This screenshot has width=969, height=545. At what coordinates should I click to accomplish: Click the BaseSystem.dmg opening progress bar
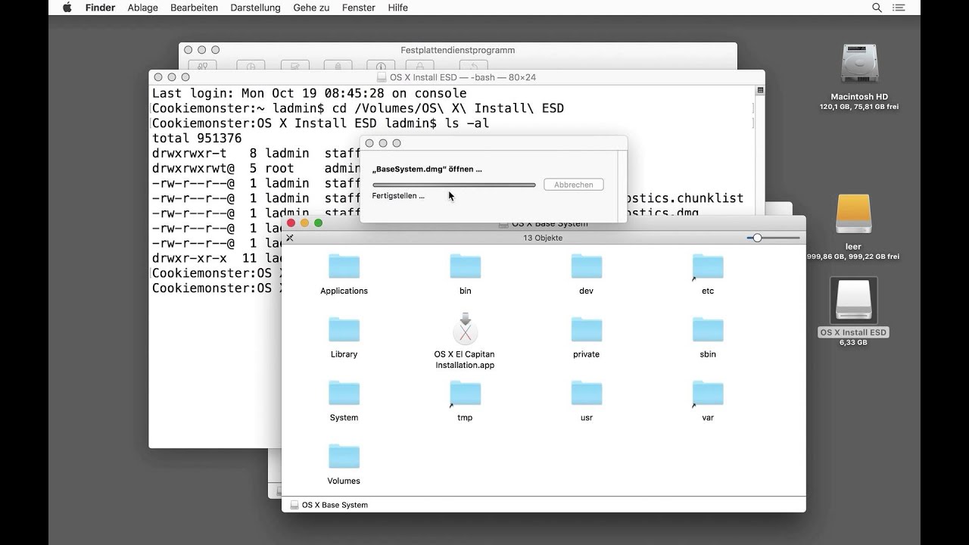(x=454, y=185)
